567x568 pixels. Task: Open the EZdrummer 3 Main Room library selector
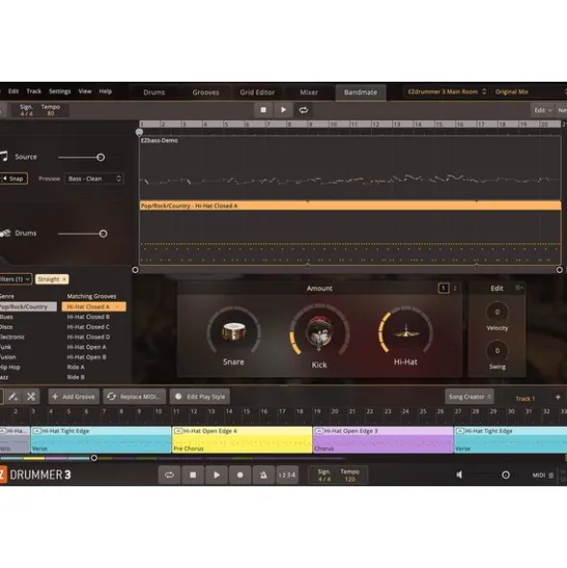pos(447,92)
